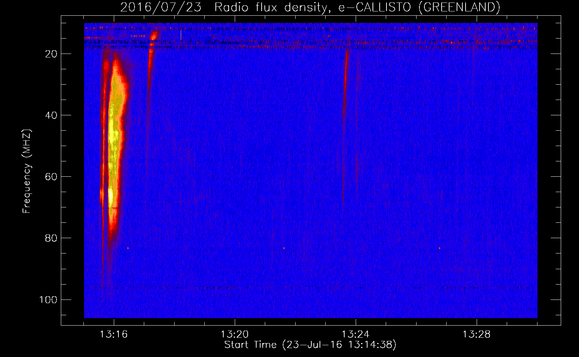Viewport: 579px width, 357px height.
Task: Click the 13:28 time tick label
Action: [476, 335]
